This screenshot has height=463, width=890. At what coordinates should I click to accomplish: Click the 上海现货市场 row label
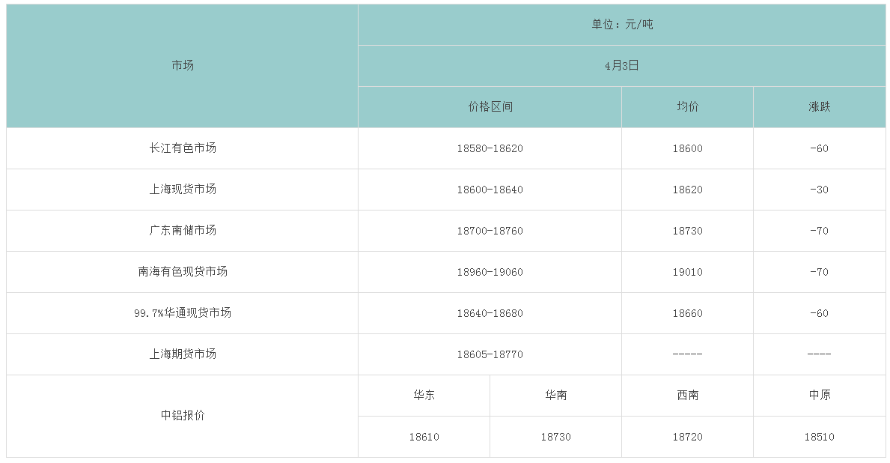[182, 190]
